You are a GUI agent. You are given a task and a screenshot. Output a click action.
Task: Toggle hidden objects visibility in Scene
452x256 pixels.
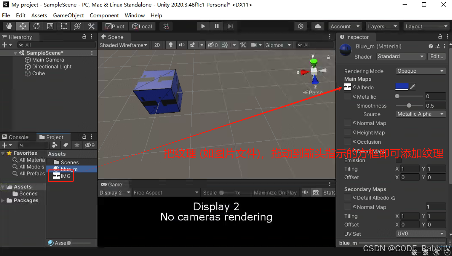[x=212, y=45]
